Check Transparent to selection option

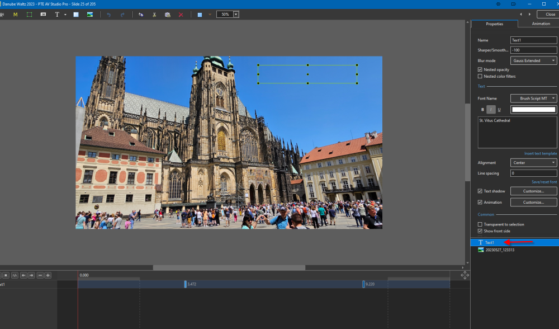[480, 224]
